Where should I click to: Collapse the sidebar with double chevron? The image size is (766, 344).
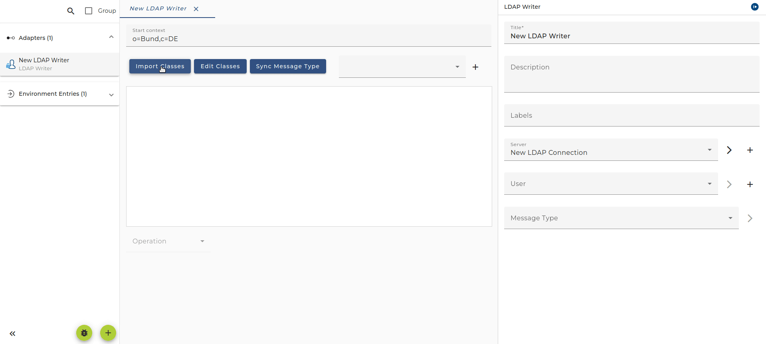pyautogui.click(x=12, y=334)
